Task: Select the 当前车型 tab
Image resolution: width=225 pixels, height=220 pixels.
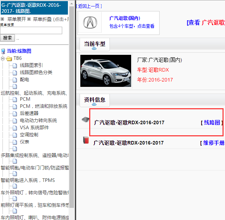Action: [95, 44]
